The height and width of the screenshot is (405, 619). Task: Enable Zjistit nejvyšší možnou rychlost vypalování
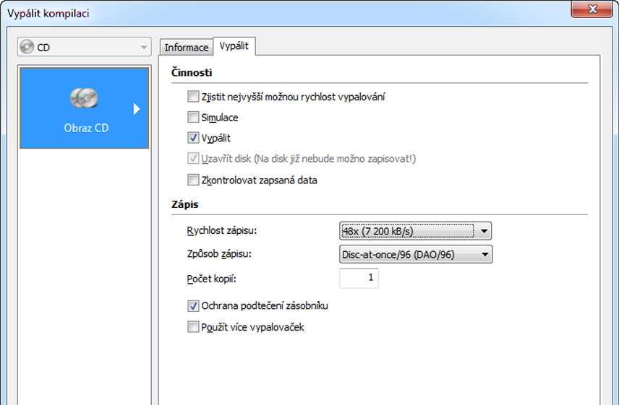click(x=193, y=96)
